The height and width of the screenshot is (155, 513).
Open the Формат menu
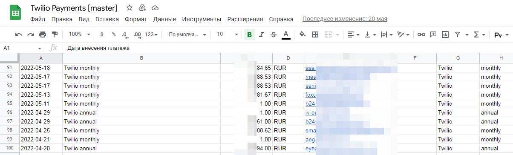click(136, 19)
